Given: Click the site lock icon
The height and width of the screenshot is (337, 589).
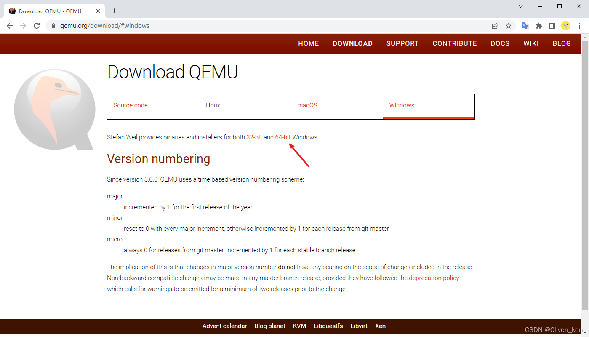Looking at the screenshot, I should pyautogui.click(x=53, y=26).
